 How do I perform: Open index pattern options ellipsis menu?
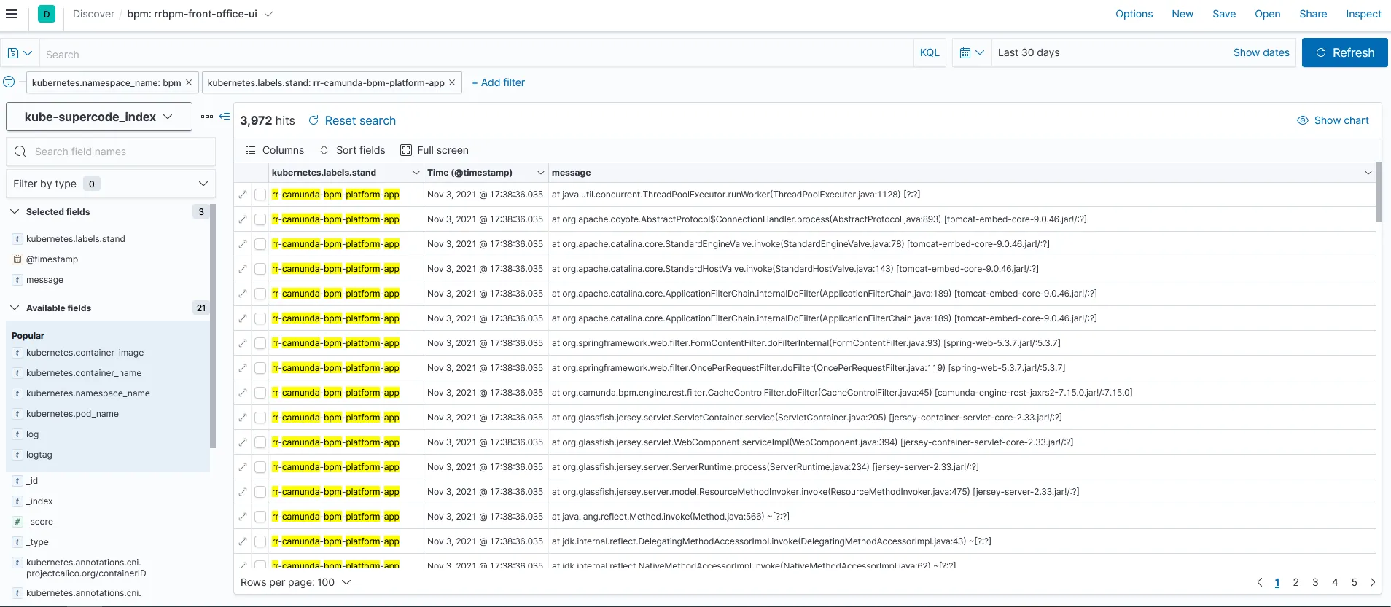tap(207, 117)
